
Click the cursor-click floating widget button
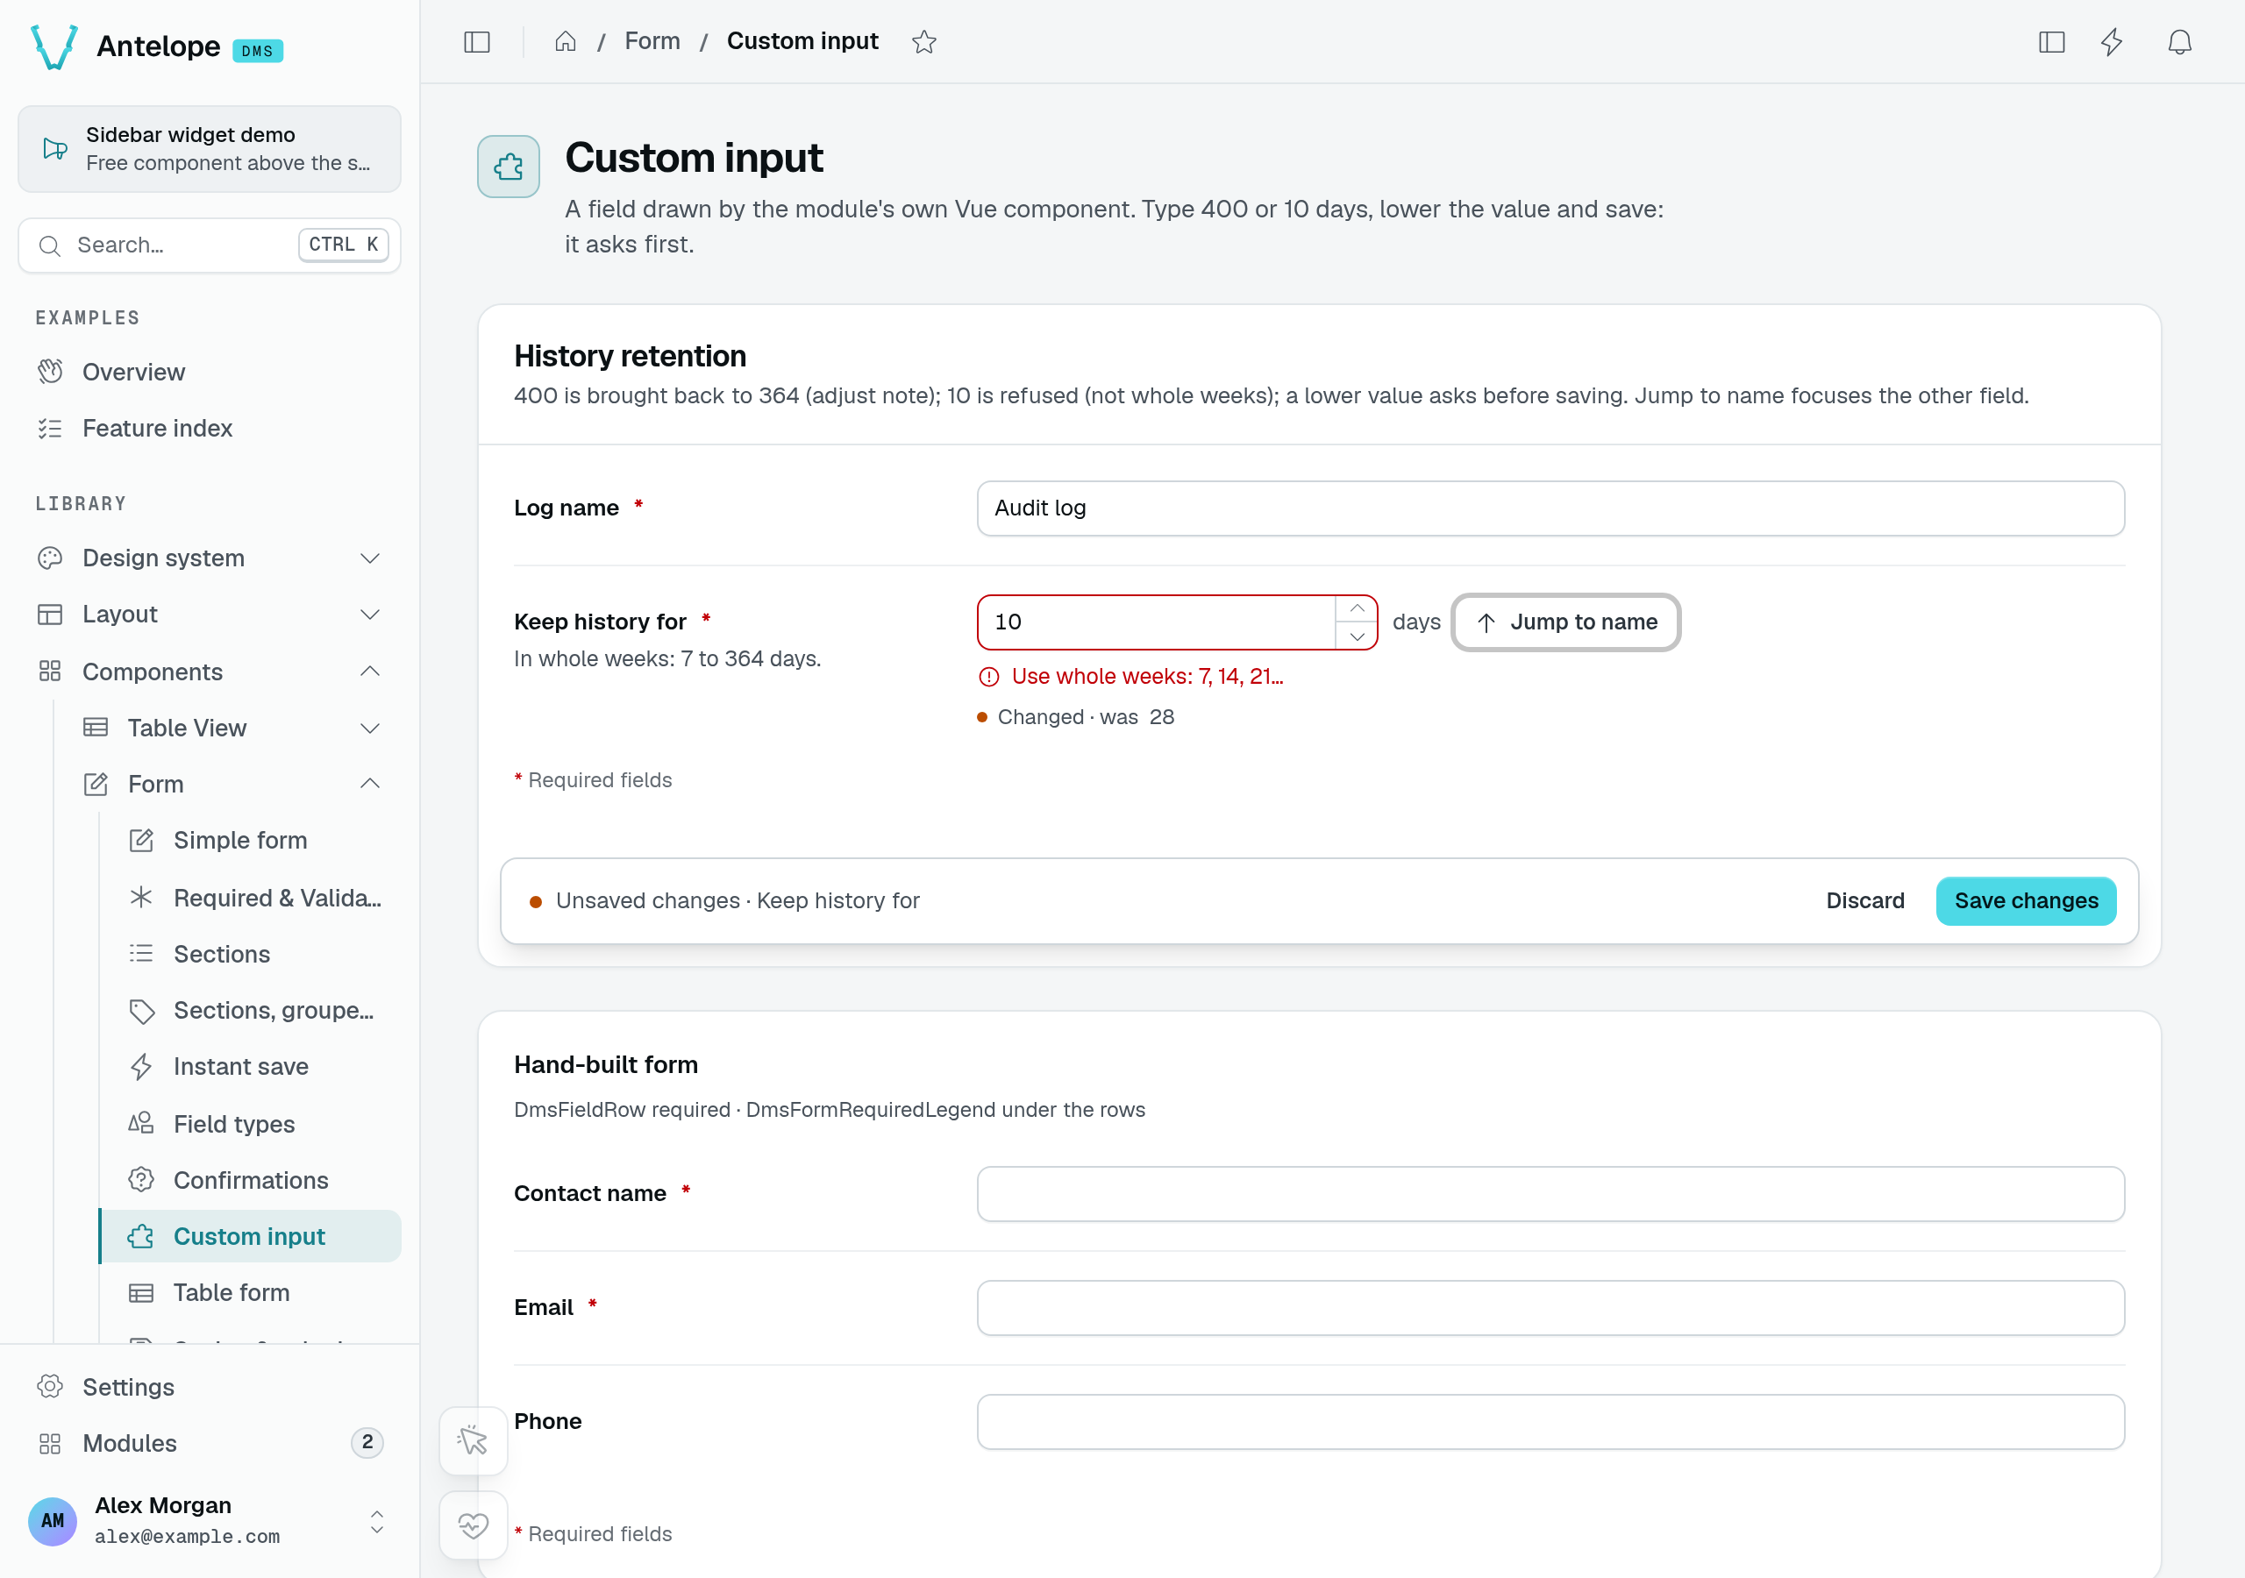[x=474, y=1439]
